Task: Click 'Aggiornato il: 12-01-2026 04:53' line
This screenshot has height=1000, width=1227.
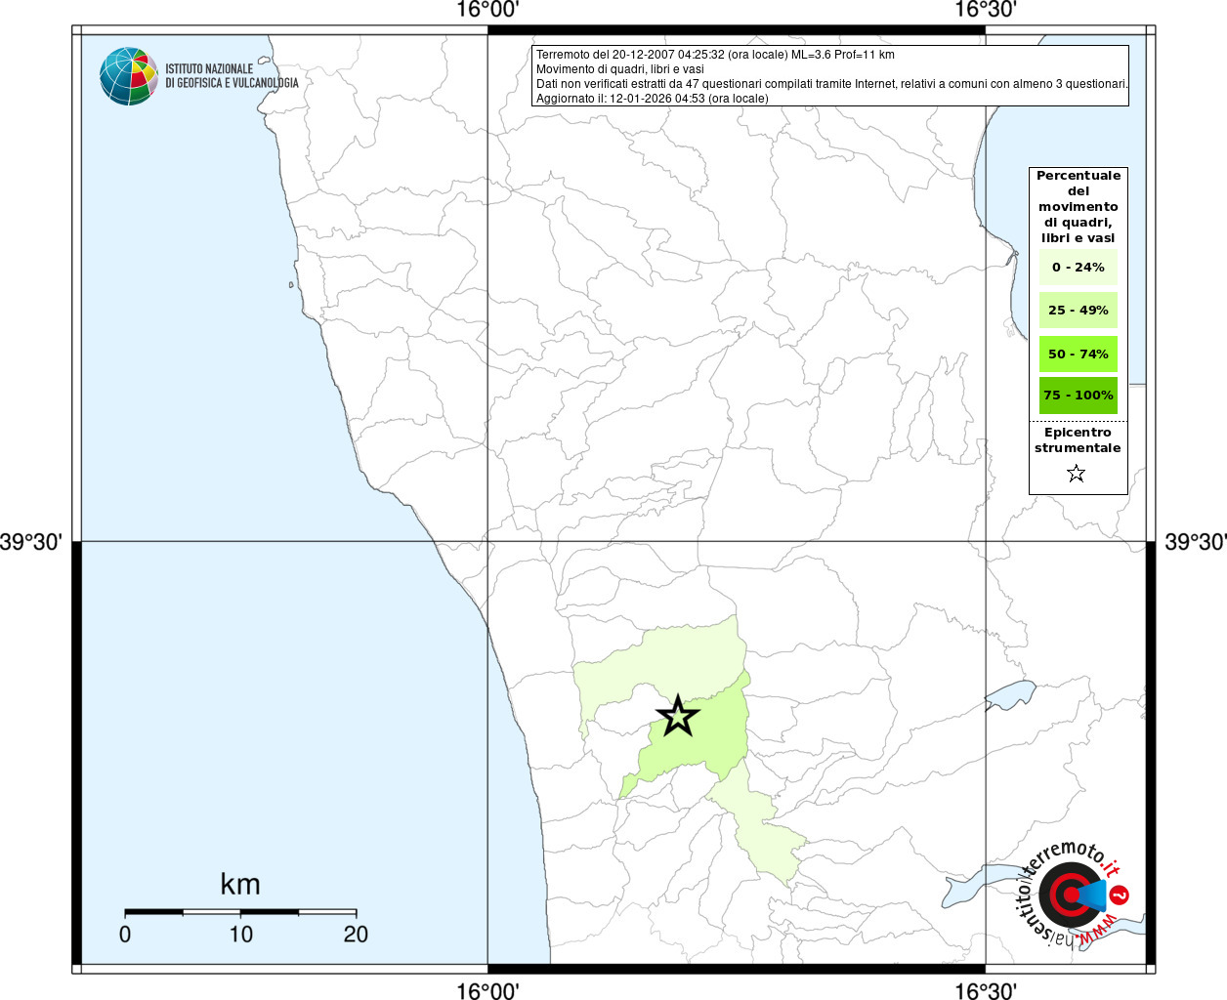Action: tap(653, 99)
